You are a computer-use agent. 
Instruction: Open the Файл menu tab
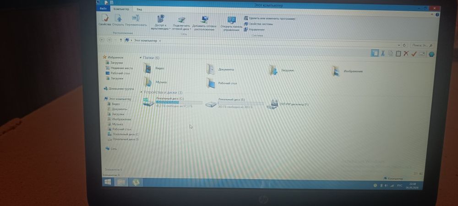click(x=103, y=9)
